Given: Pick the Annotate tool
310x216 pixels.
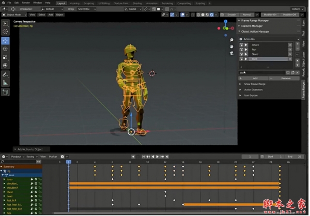Looking at the screenshot, I should tap(6, 74).
